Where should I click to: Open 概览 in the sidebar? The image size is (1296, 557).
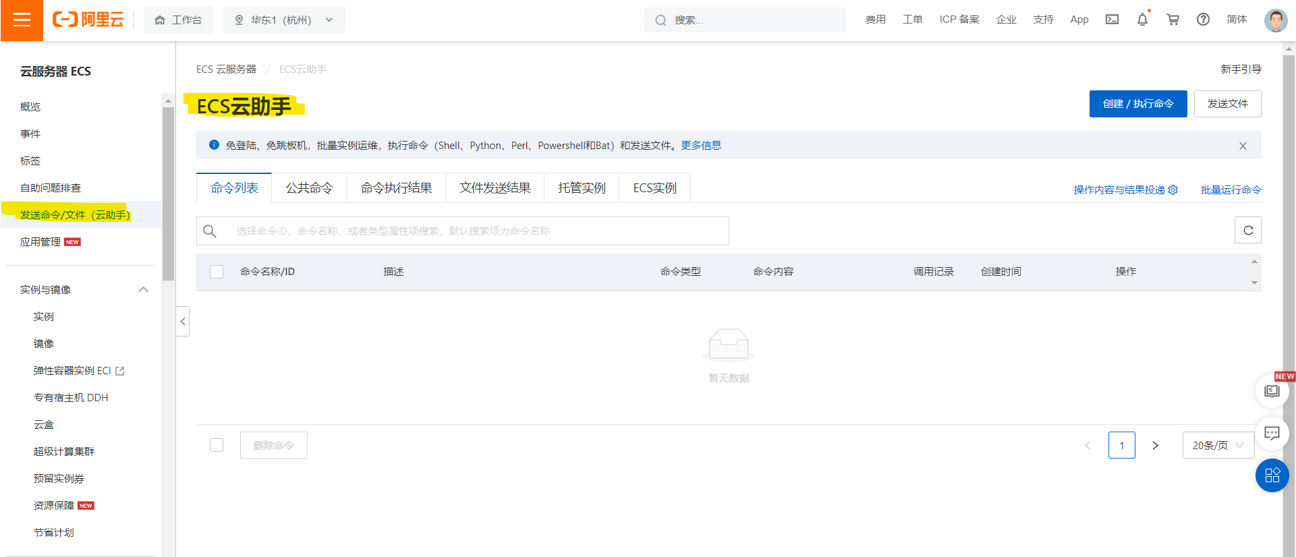[30, 107]
